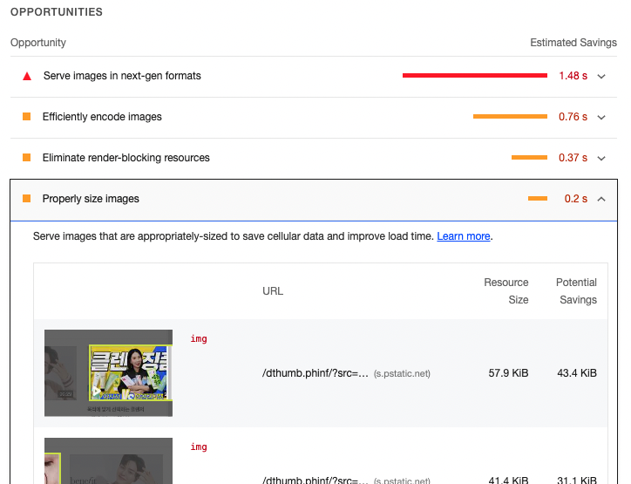Expand Efficiently encode images chevron

pos(601,118)
